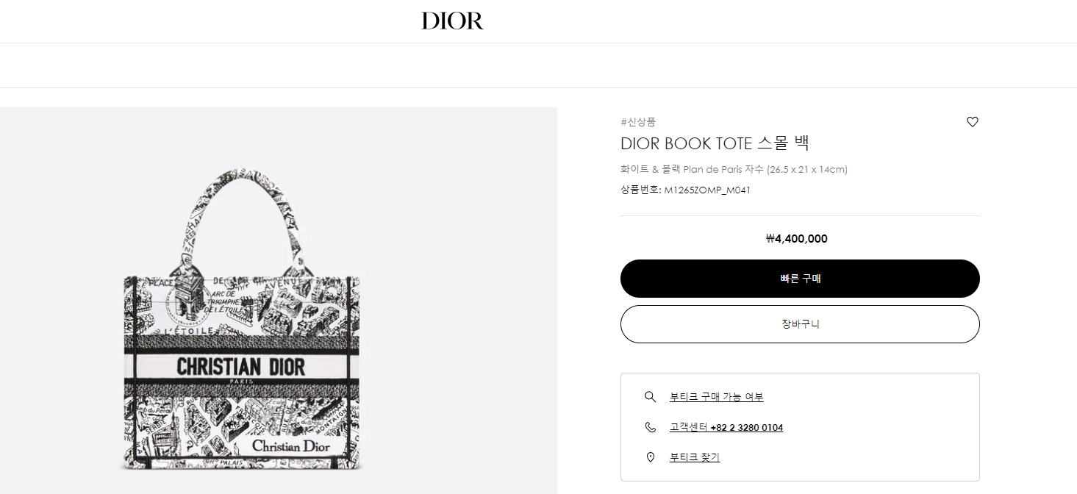Click cursive Christian Dior signature on bag
1077x494 pixels.
tap(292, 445)
